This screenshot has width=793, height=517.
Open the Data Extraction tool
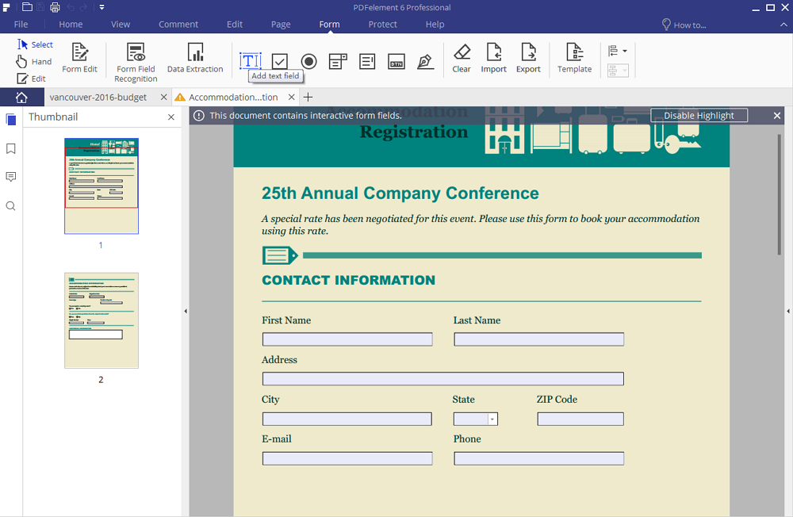coord(195,54)
